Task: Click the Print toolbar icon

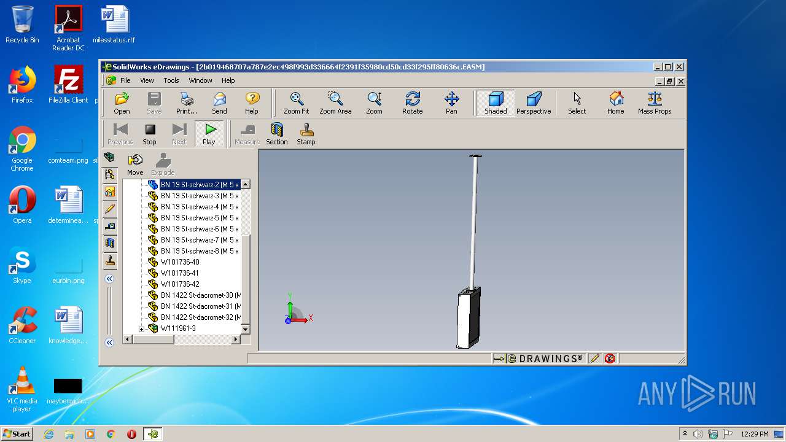Action: [x=187, y=103]
